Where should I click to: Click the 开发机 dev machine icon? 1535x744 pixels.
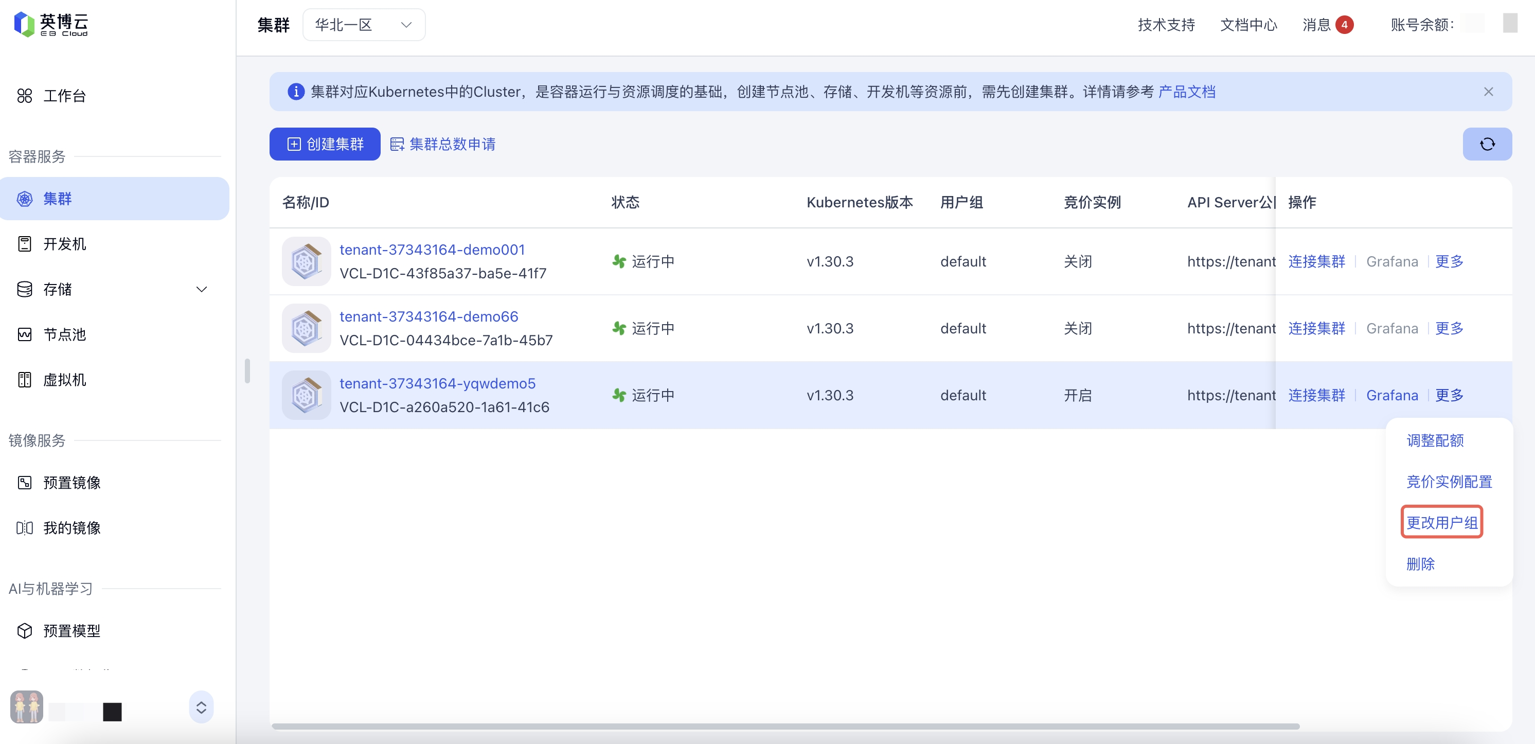tap(24, 244)
